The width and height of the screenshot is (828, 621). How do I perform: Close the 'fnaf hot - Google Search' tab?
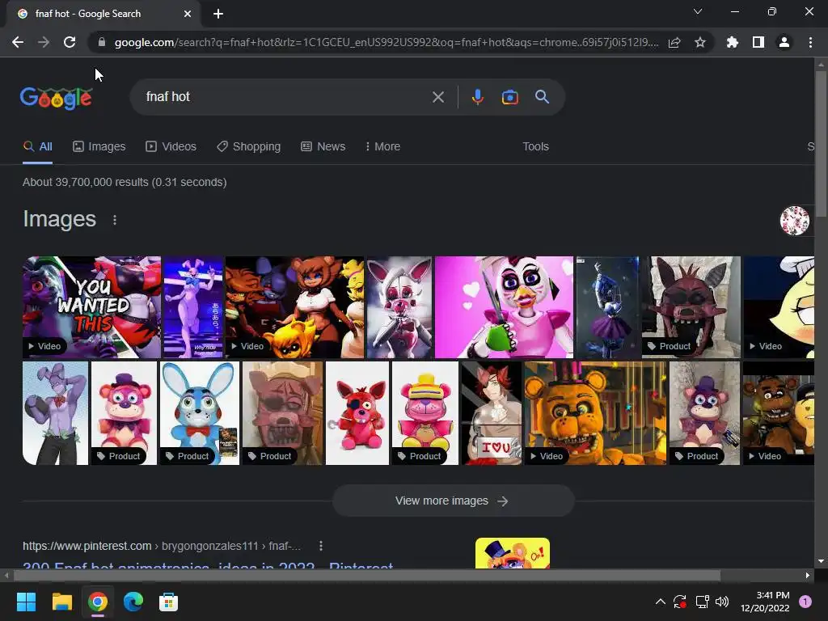pos(188,14)
